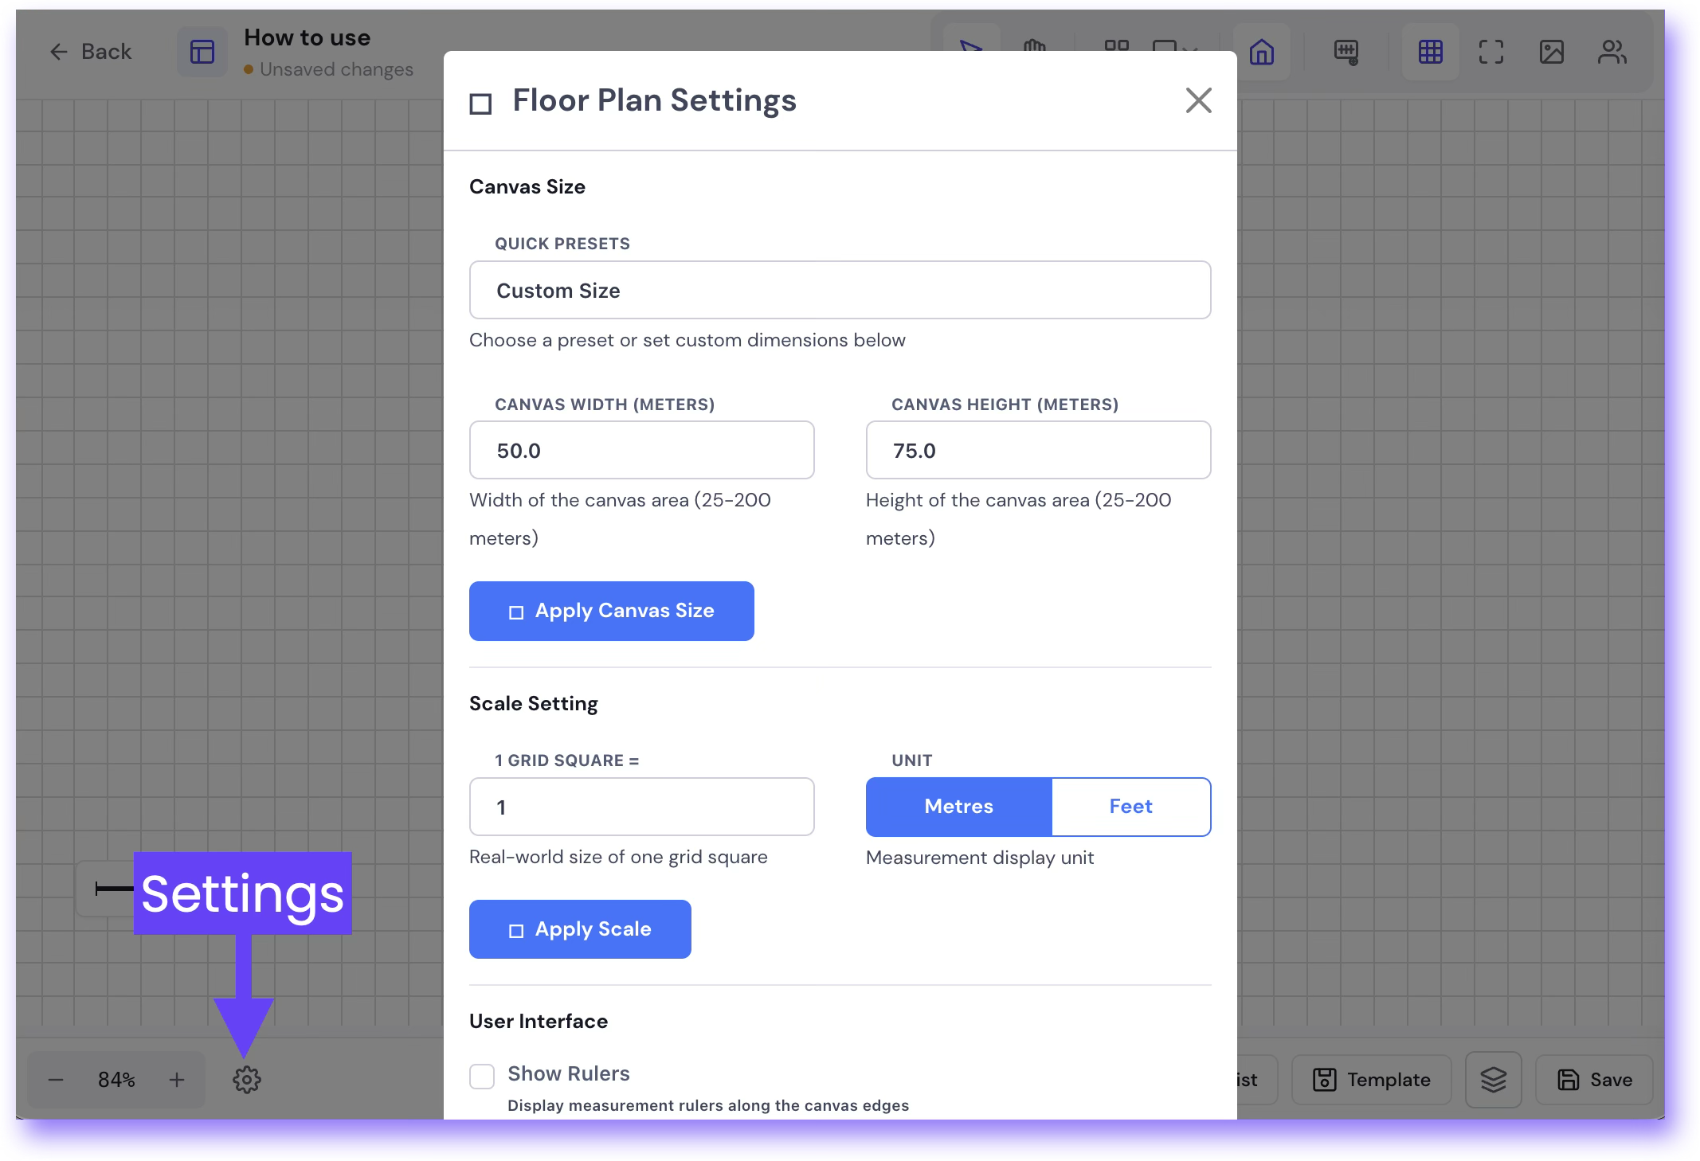The height and width of the screenshot is (1161, 1700).
Task: Close the Floor Plan Settings dialog
Action: [1198, 100]
